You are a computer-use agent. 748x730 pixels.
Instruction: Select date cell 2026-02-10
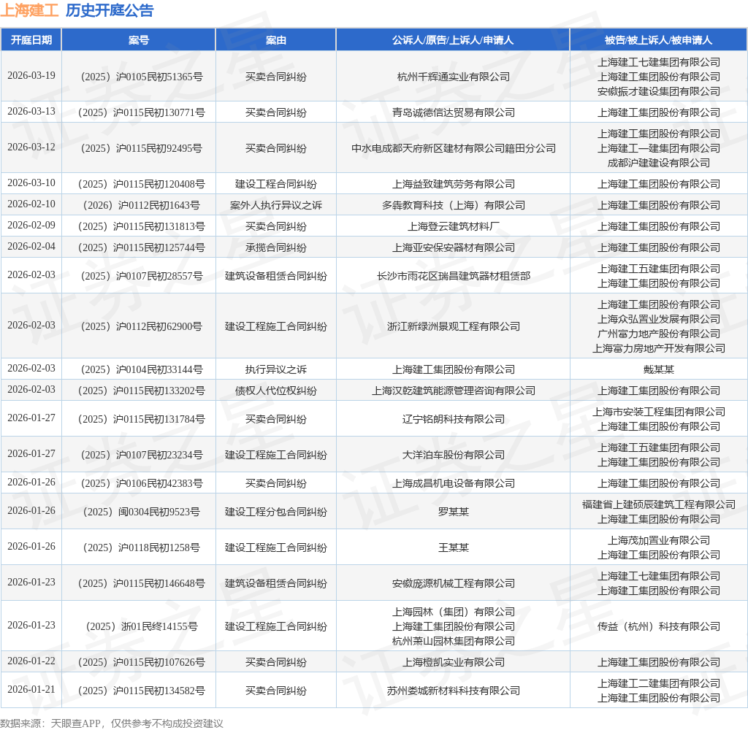(x=31, y=204)
